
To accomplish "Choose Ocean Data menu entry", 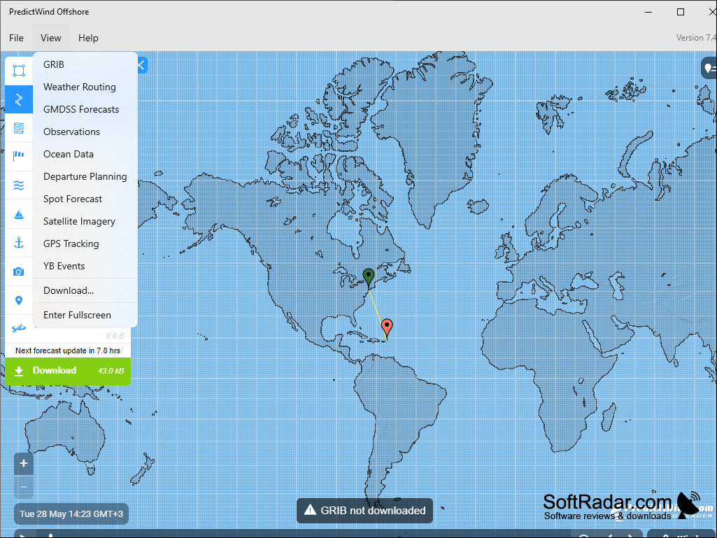I will pyautogui.click(x=85, y=154).
